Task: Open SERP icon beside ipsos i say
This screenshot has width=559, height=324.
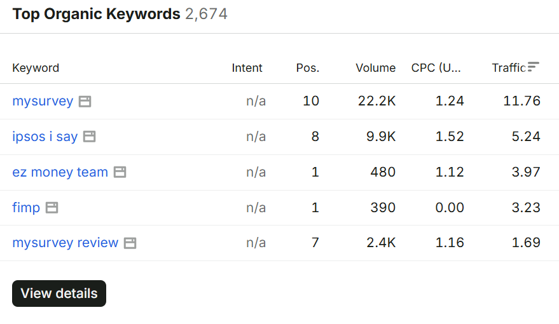Action: [x=89, y=137]
